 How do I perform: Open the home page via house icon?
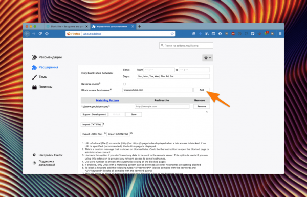pos(47,34)
